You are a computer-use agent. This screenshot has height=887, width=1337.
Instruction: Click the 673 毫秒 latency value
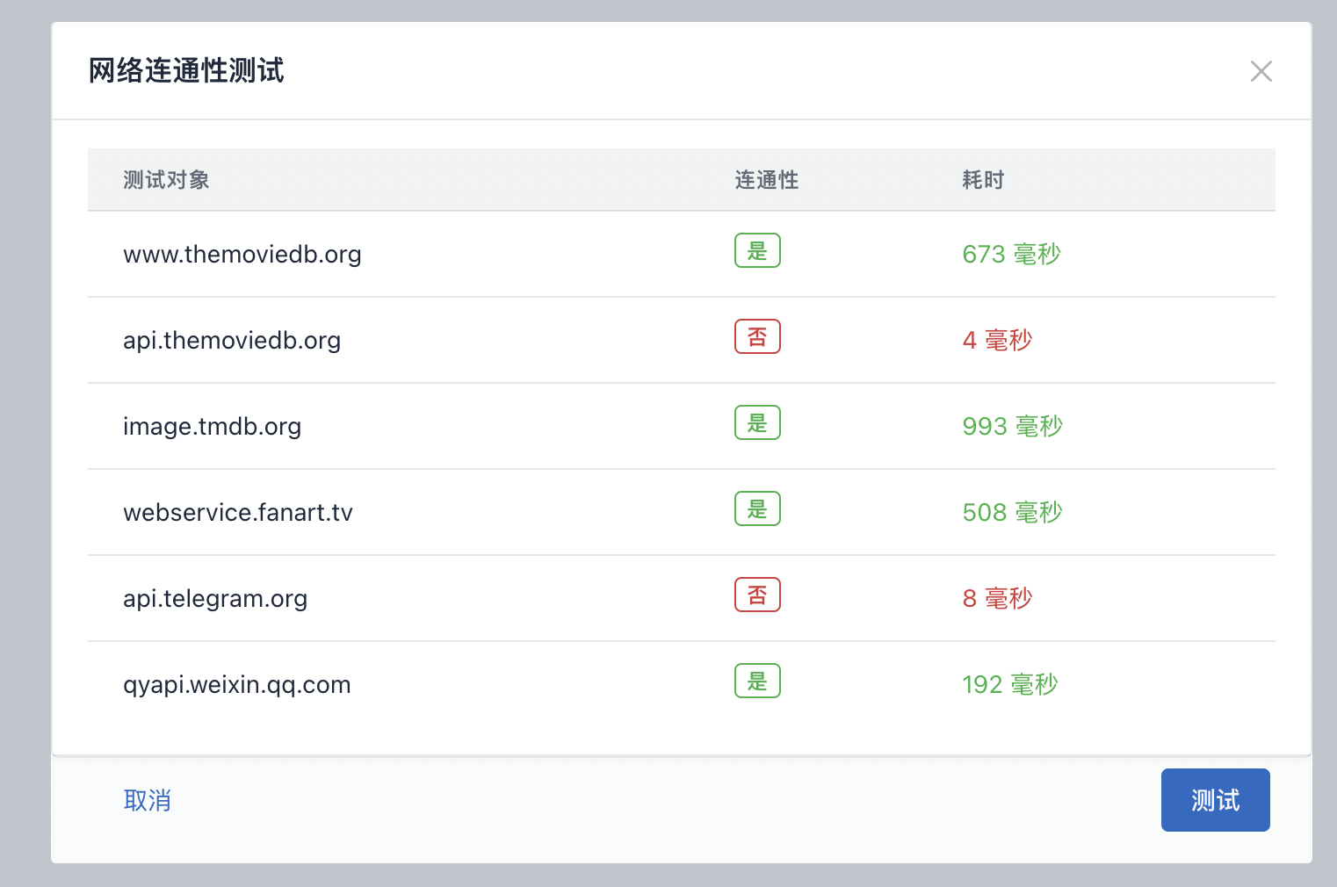(x=1012, y=254)
